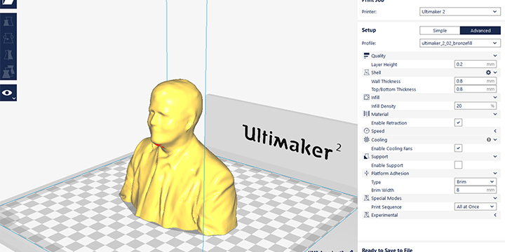Click the Brim Width input field
Screen dimensions: 505x252
[475, 190]
